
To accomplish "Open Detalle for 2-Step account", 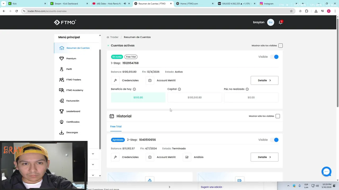I will click(264, 157).
